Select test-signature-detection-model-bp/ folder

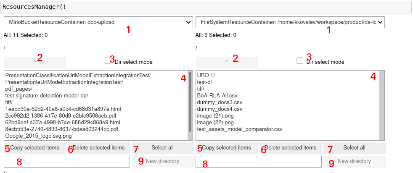tap(47, 96)
